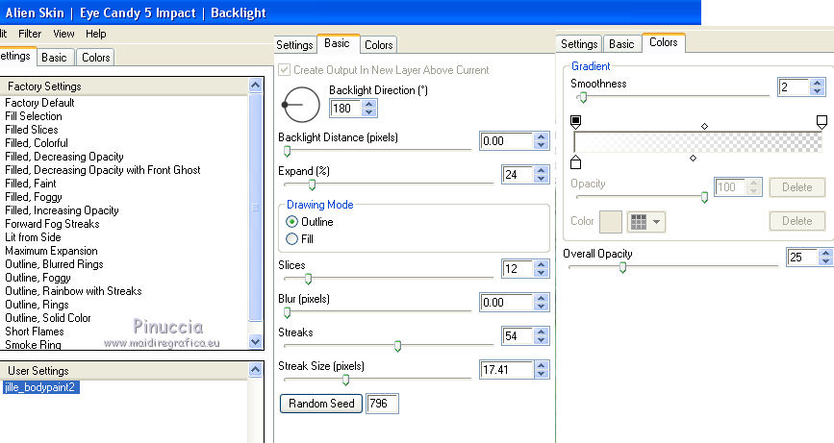The height and width of the screenshot is (443, 834).
Task: Click the Streaks slider handle
Action: (397, 346)
